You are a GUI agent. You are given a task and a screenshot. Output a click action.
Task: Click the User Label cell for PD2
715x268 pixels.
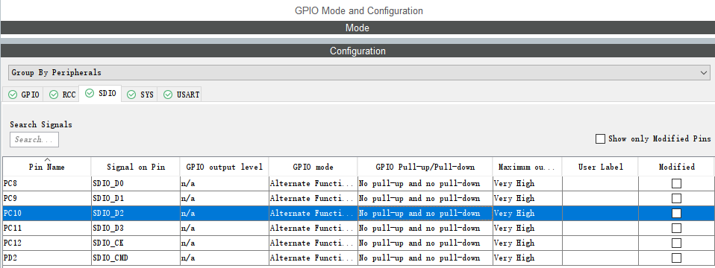[x=600, y=258]
